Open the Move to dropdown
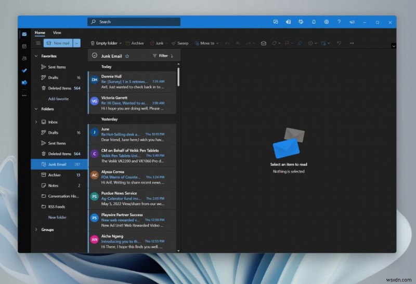The image size is (416, 284). (217, 43)
